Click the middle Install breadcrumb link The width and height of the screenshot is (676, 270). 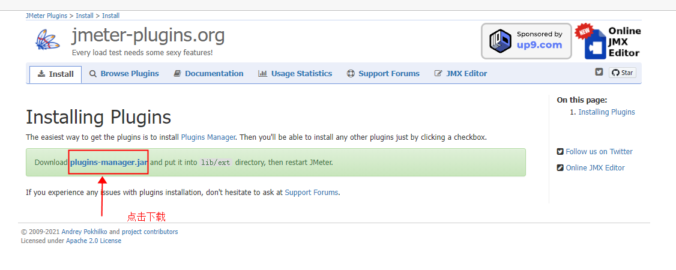pos(85,16)
